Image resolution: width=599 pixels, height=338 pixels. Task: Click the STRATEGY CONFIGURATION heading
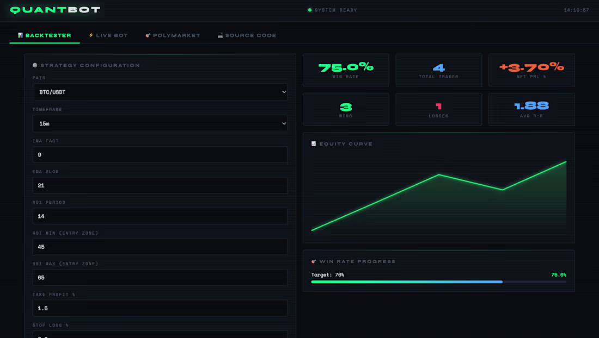(x=90, y=66)
